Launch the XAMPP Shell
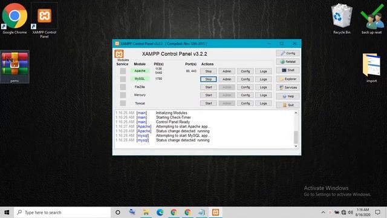The width and height of the screenshot is (387, 218). point(288,70)
